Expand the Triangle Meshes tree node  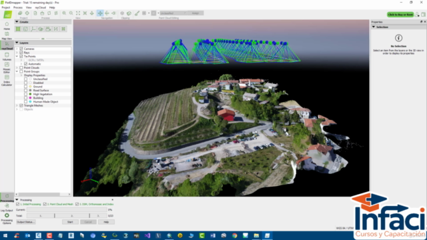17,105
